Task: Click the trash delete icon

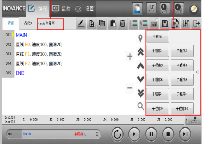Action: (x=122, y=24)
